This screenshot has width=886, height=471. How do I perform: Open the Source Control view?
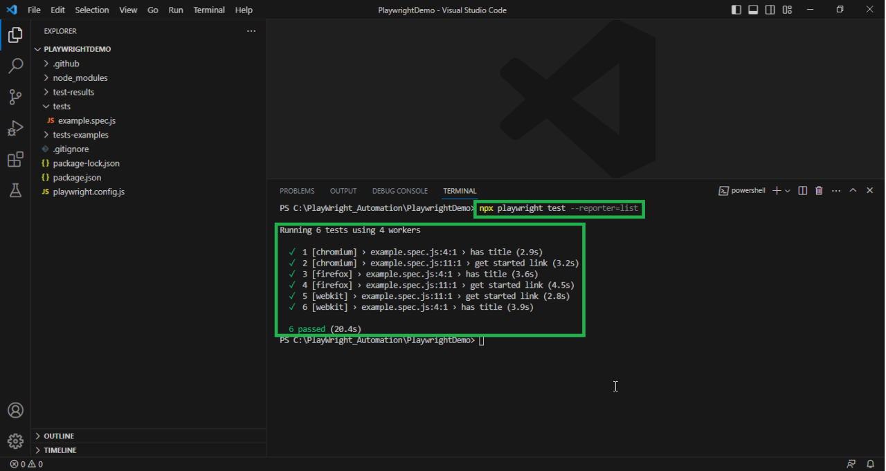click(15, 97)
